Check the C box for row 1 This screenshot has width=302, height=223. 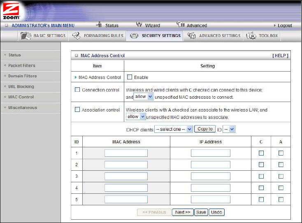[x=261, y=153]
